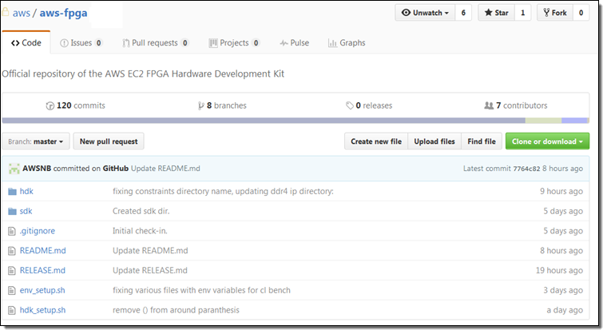The width and height of the screenshot is (607, 334).
Task: Click the repository language color bar
Action: coord(295,121)
